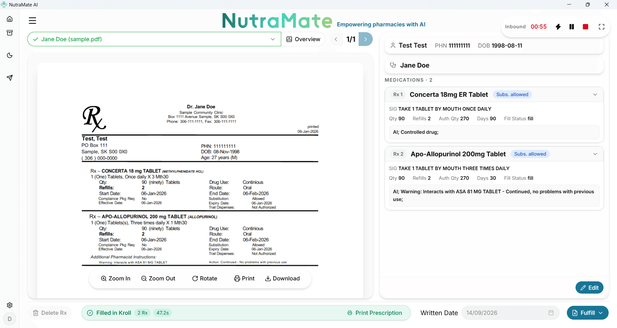This screenshot has height=328, width=617.
Task: Download the prescription PDF
Action: click(x=282, y=278)
